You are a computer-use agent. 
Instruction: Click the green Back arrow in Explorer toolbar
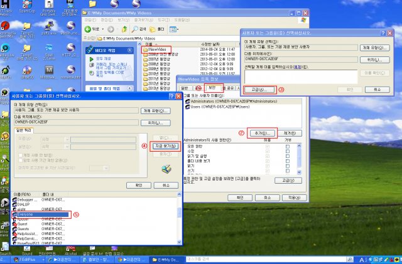(x=88, y=29)
